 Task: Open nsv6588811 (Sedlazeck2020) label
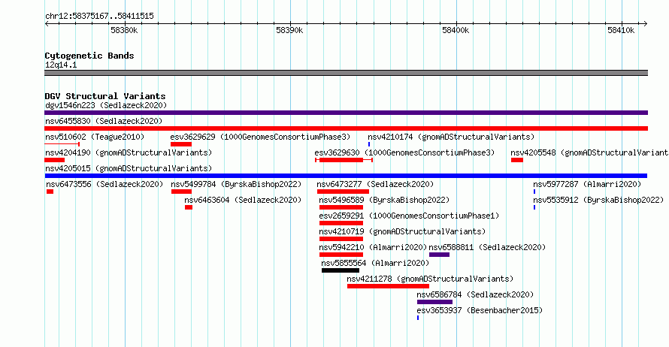[x=487, y=247]
